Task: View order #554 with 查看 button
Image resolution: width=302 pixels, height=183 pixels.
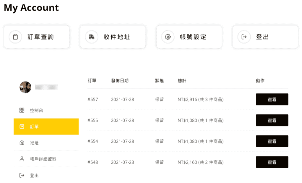Action: [x=272, y=141]
